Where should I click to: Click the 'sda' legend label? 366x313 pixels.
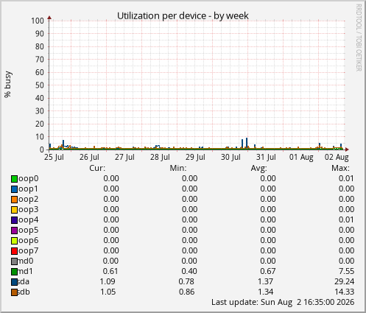24,281
